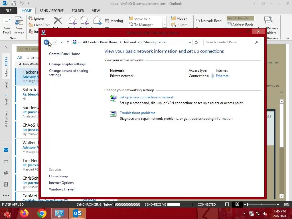Click Ignore in Outlook ribbon
The width and height of the screenshot is (292, 219).
pos(36,19)
